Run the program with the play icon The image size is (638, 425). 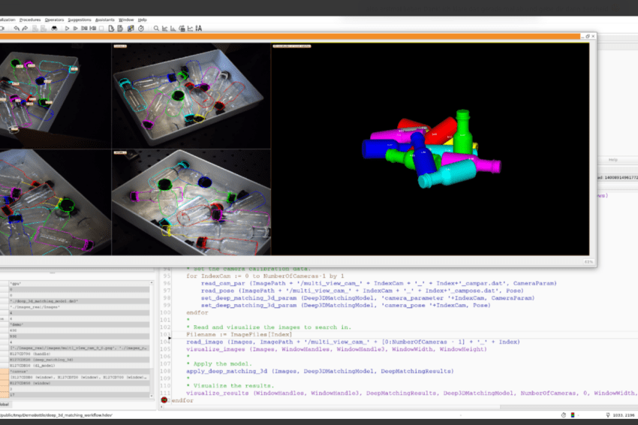coord(67,29)
